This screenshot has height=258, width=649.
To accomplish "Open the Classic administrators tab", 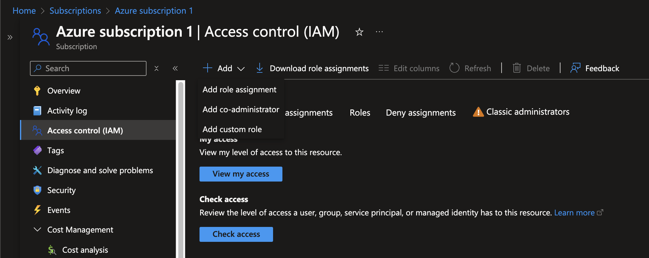I will (528, 112).
